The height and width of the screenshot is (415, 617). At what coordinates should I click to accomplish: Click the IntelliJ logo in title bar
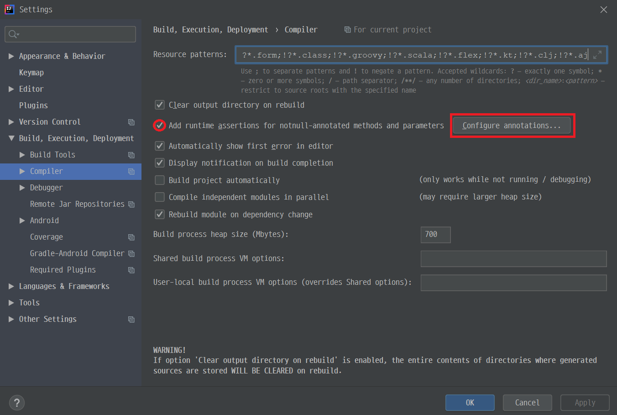[x=9, y=9]
